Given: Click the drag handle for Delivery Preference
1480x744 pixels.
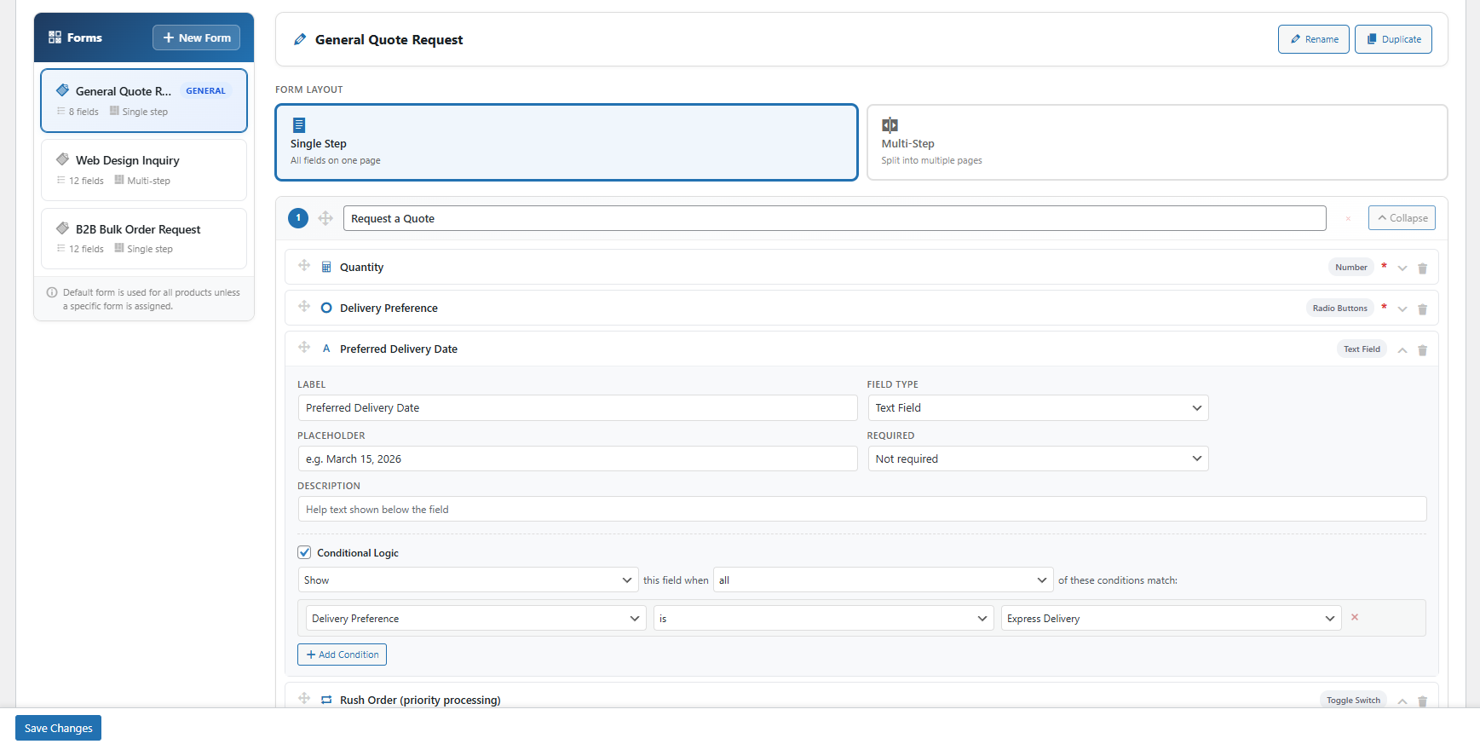Looking at the screenshot, I should point(304,307).
